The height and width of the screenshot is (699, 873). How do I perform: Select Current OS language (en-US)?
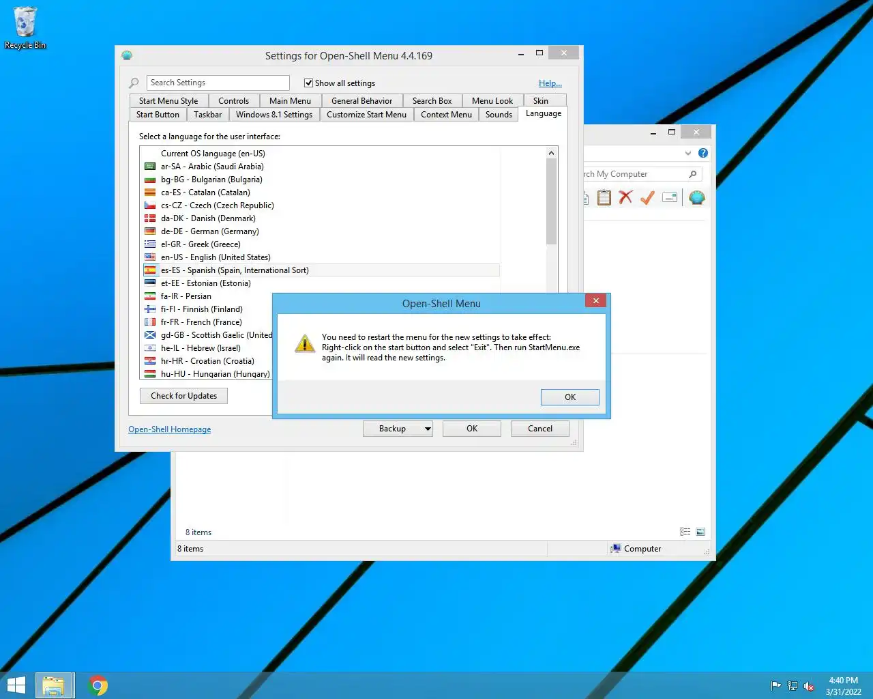pos(213,154)
